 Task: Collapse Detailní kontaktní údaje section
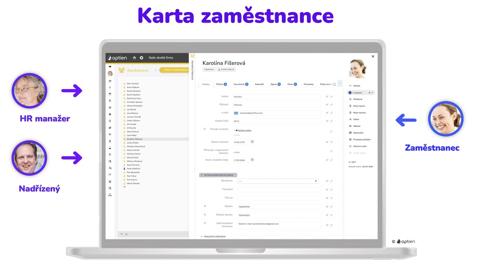click(x=218, y=175)
